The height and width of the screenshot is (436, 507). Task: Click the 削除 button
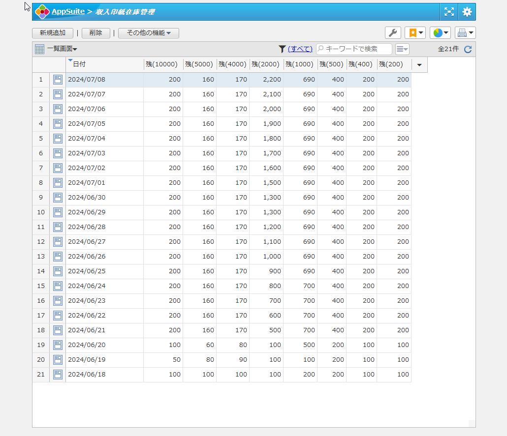pos(95,33)
